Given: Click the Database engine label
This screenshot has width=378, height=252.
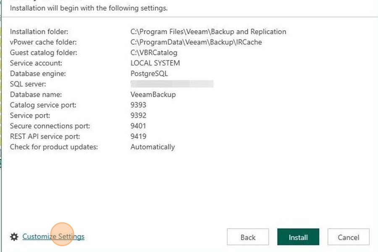Looking at the screenshot, I should point(38,74).
